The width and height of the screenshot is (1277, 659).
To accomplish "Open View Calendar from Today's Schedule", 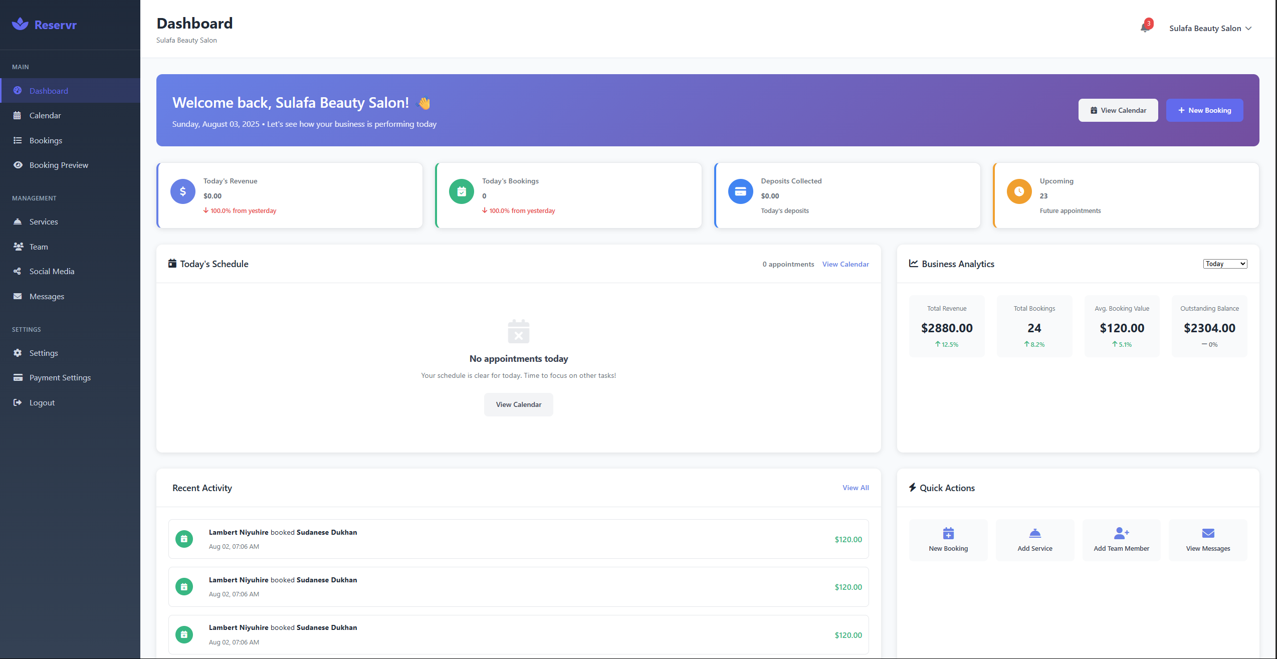I will pos(845,264).
